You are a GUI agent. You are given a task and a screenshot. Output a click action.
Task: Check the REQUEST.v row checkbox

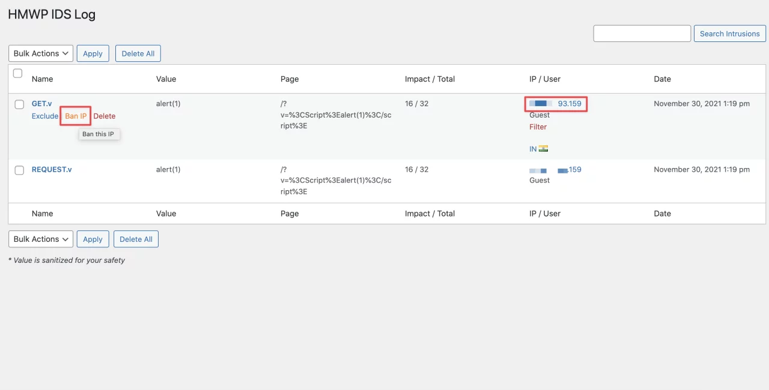click(x=19, y=170)
